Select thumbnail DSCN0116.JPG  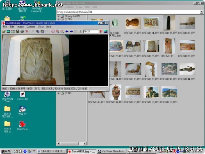point(169,23)
